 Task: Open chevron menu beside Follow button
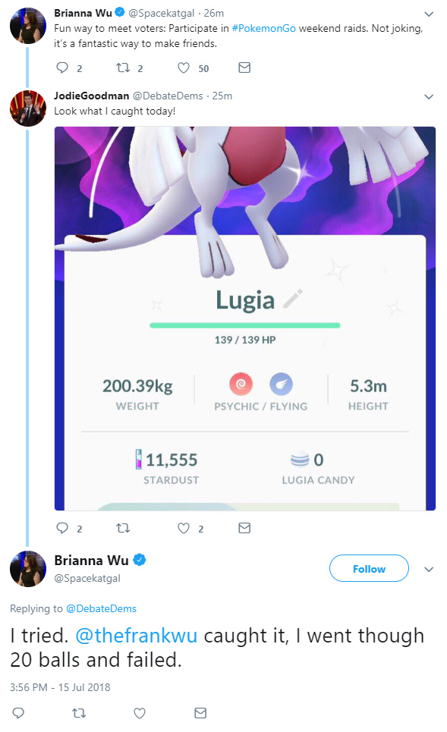tap(429, 569)
